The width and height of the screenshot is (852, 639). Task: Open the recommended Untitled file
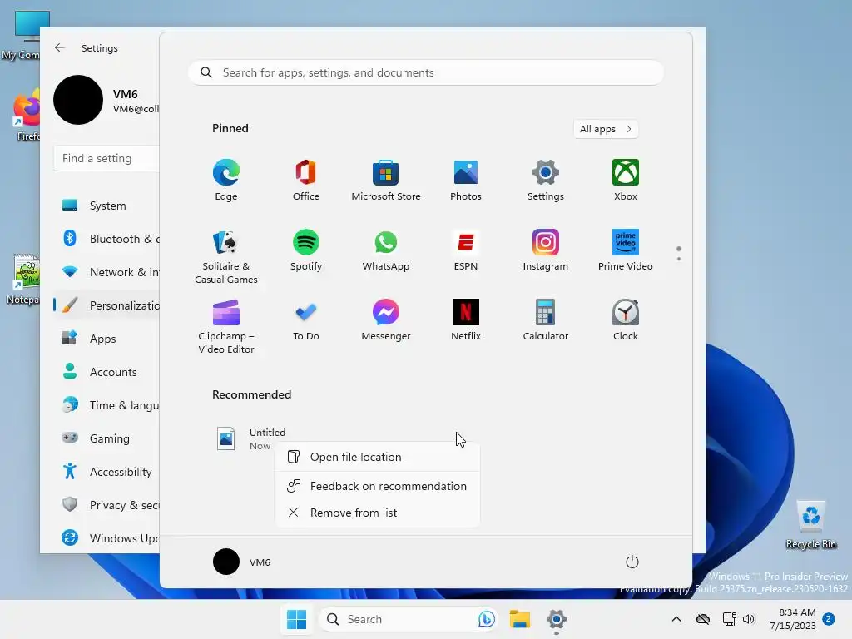(x=251, y=438)
